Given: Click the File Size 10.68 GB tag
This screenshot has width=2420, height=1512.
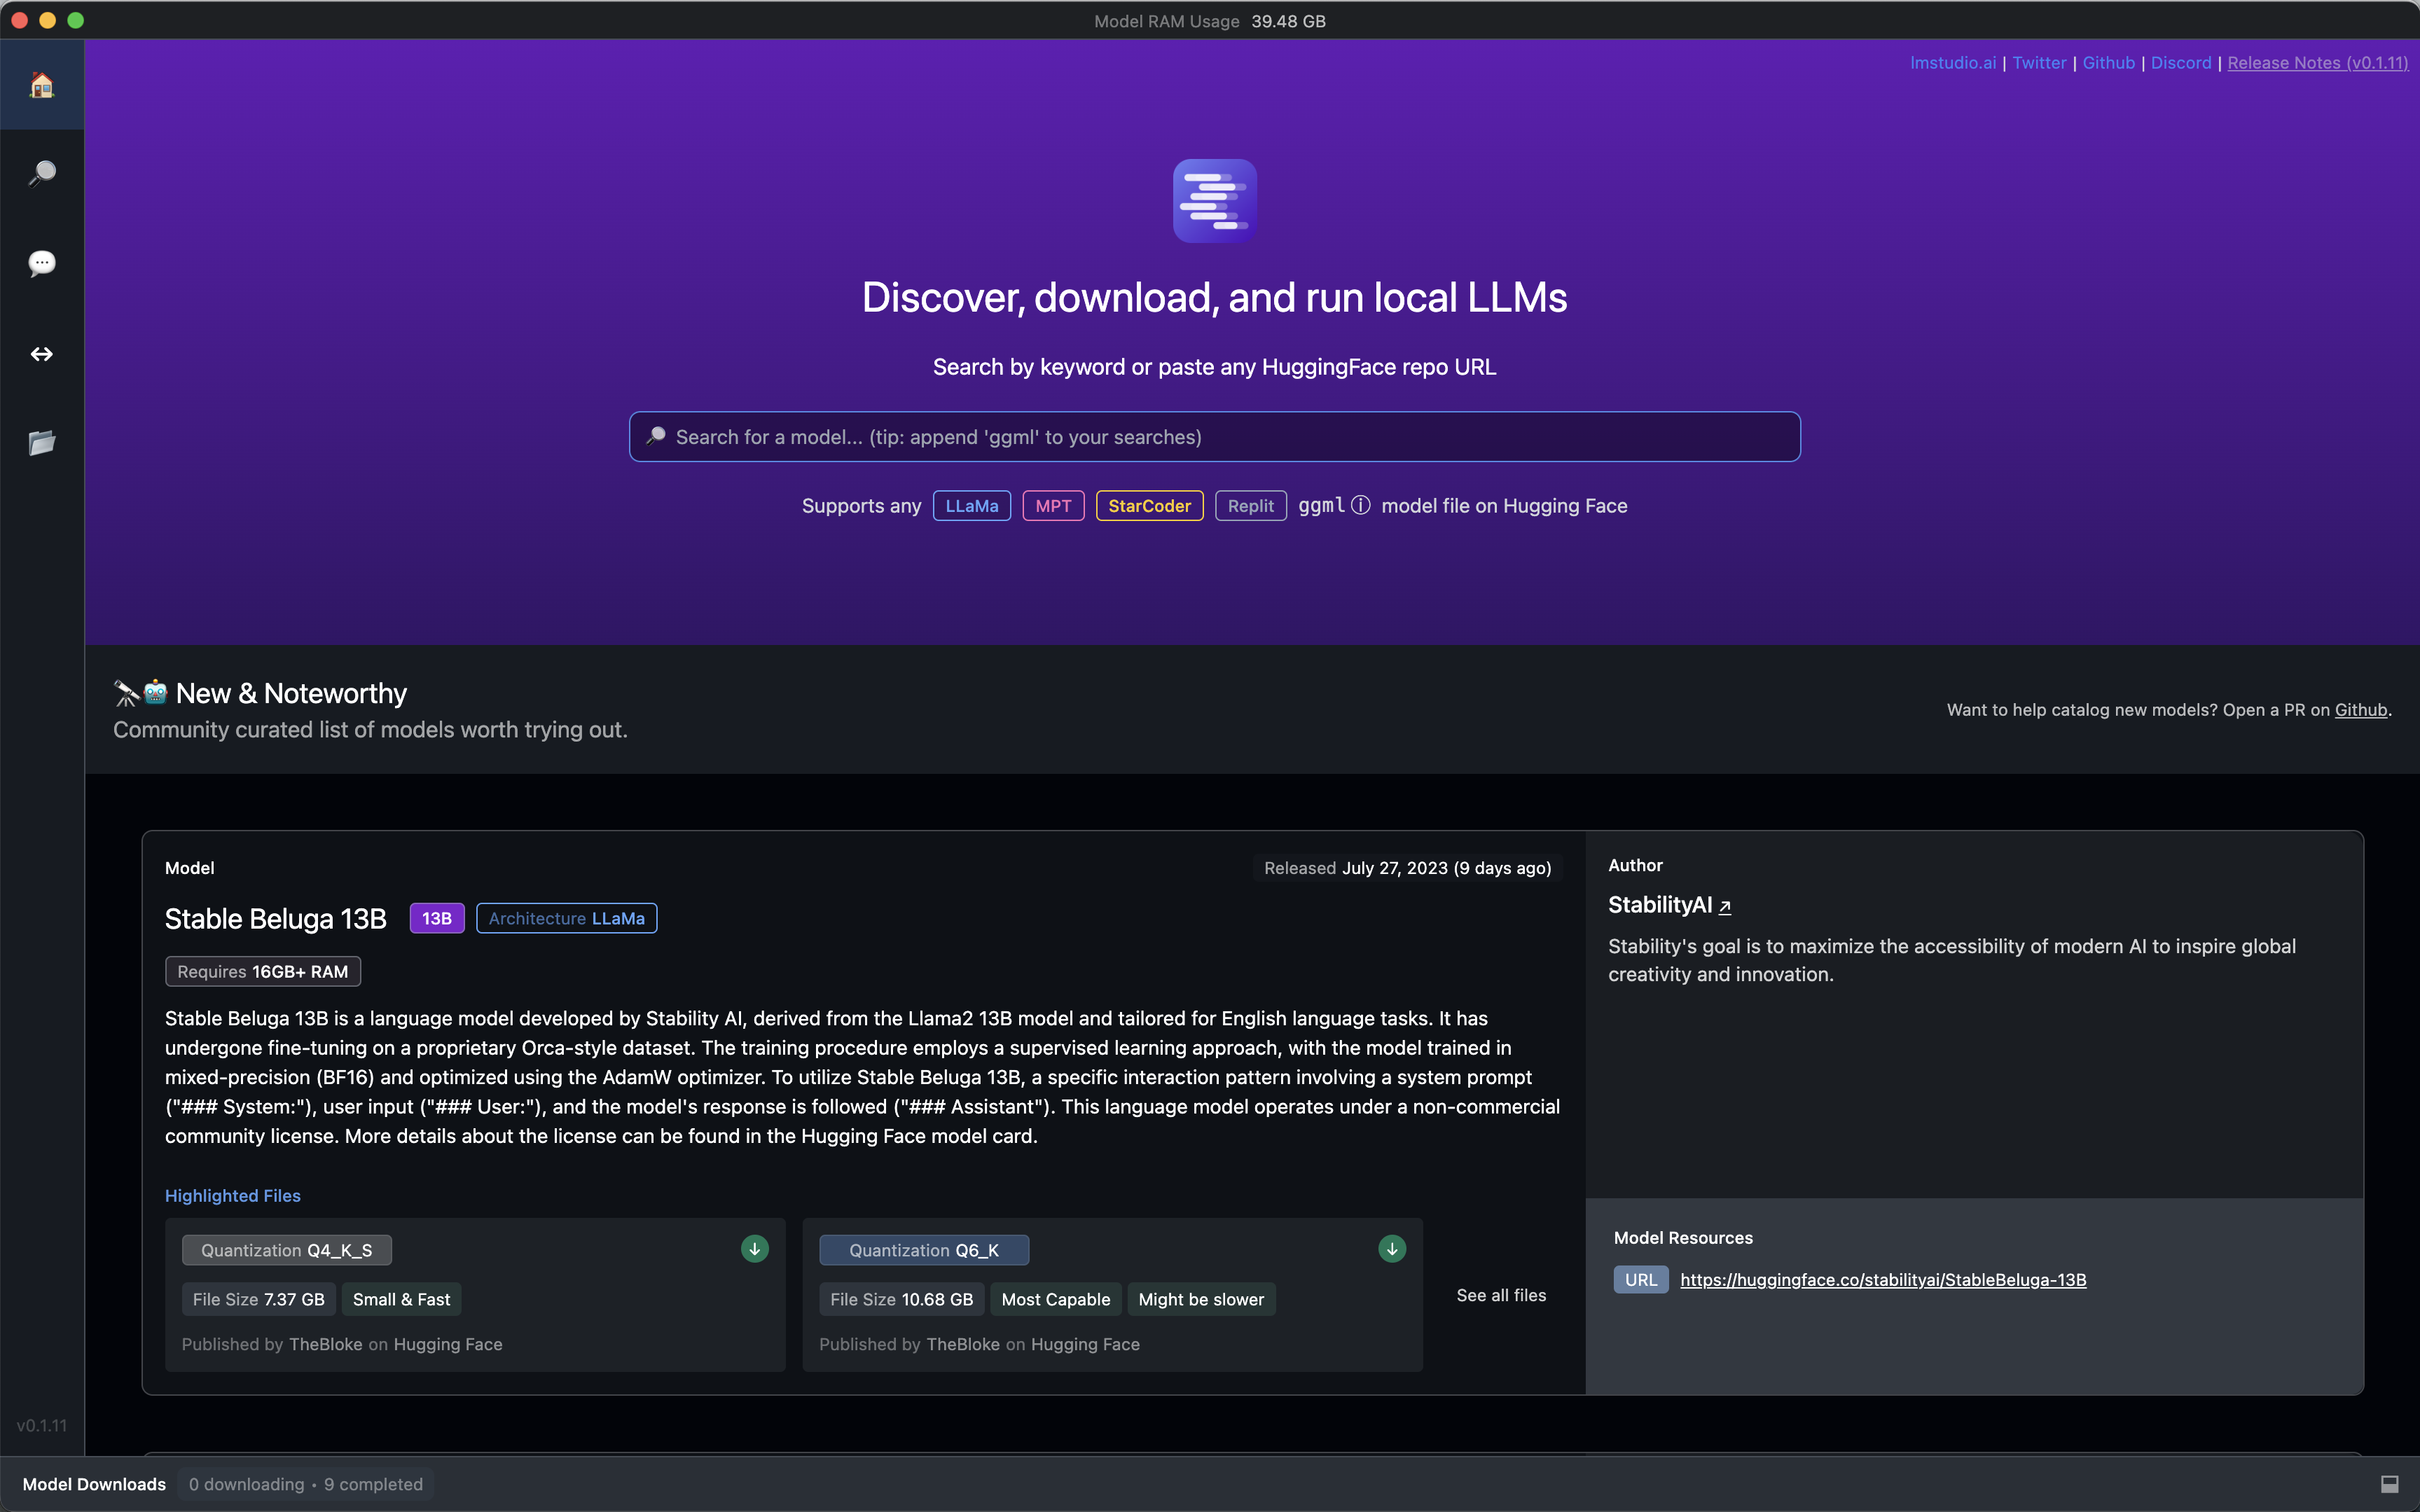Looking at the screenshot, I should pyautogui.click(x=901, y=1299).
